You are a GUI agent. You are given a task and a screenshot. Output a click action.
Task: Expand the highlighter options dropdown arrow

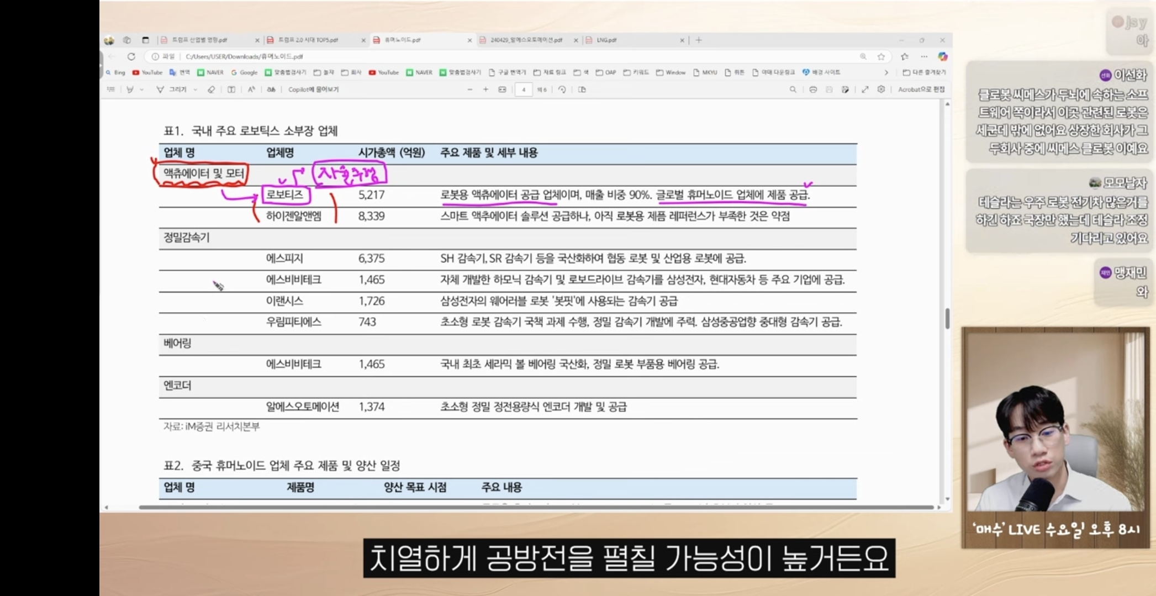coord(142,89)
